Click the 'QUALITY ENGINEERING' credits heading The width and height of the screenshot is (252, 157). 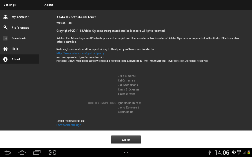click(102, 103)
